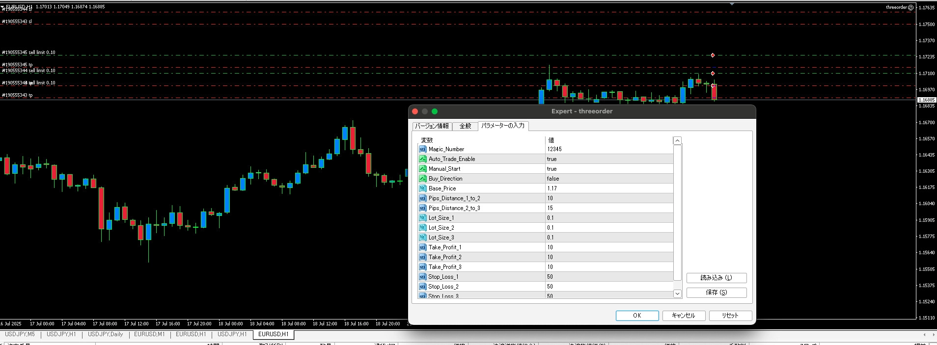The width and height of the screenshot is (937, 345).
Task: Open the USDJPY,Daily chart tab
Action: click(x=105, y=334)
